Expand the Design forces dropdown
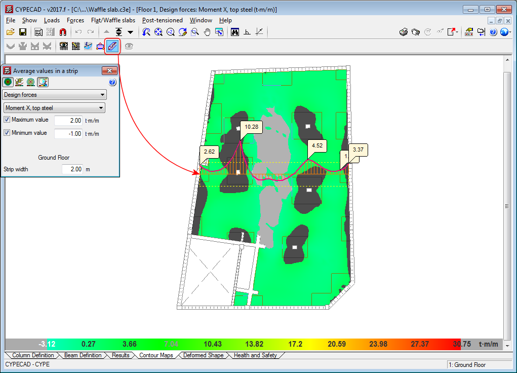The height and width of the screenshot is (373, 517). click(54, 95)
